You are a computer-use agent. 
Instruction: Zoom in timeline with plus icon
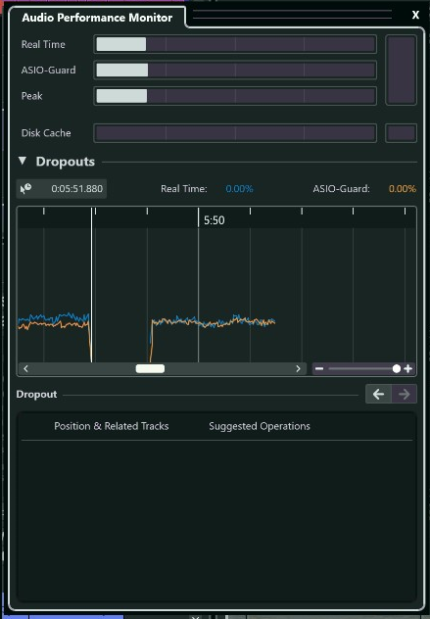(408, 368)
